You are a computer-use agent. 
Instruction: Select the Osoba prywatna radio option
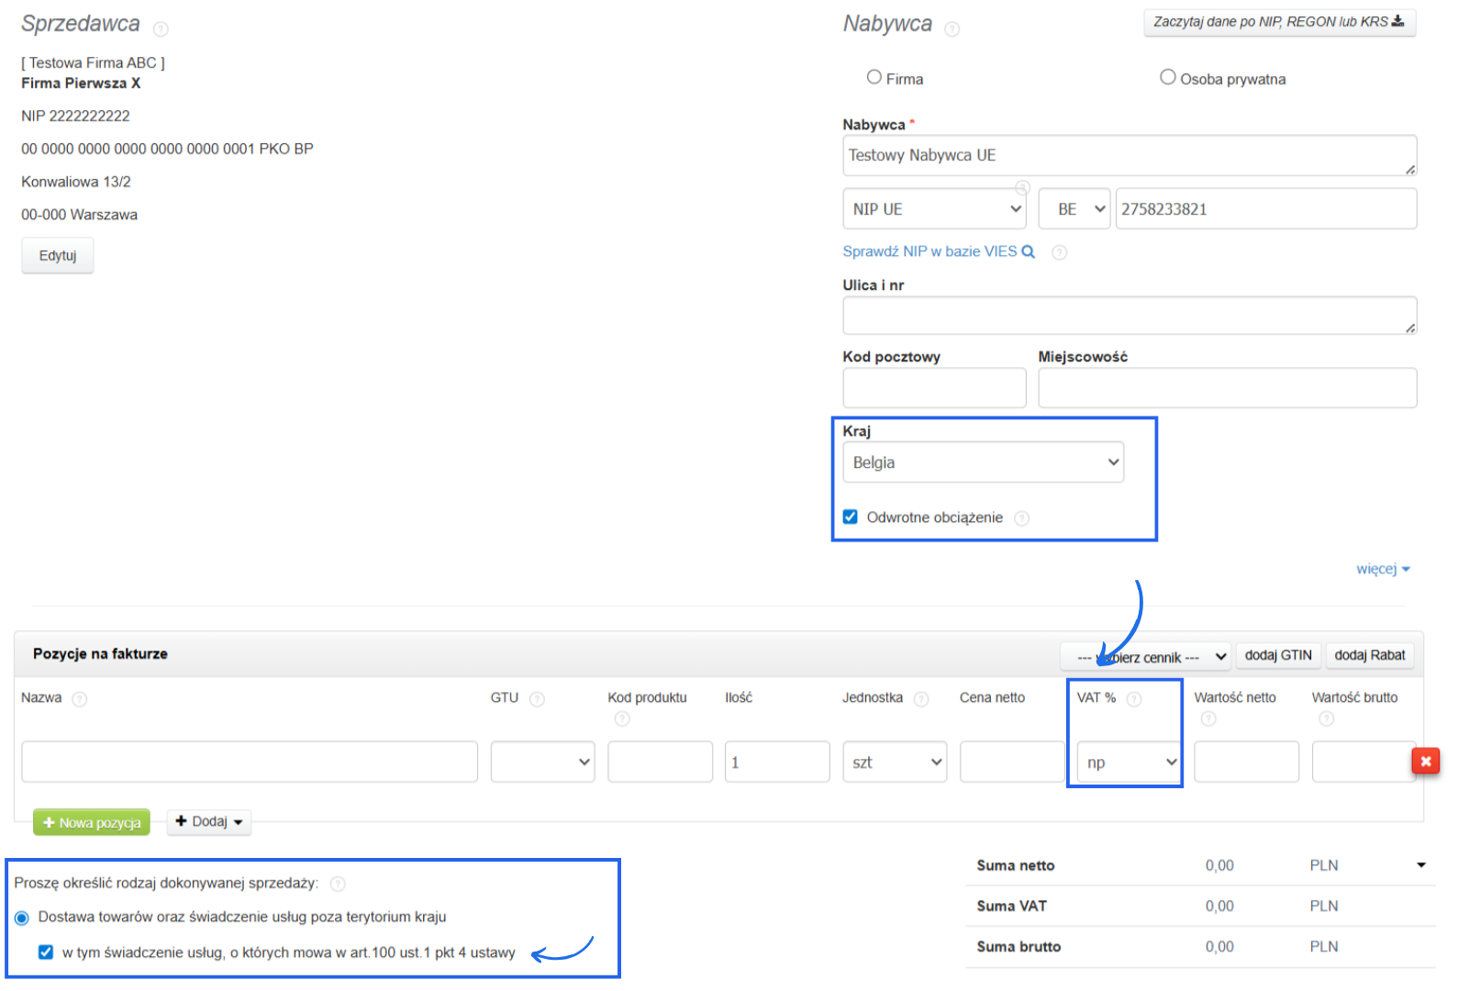[1167, 77]
